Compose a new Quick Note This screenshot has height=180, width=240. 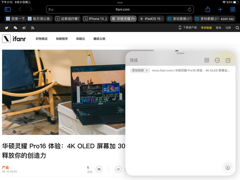tap(228, 60)
